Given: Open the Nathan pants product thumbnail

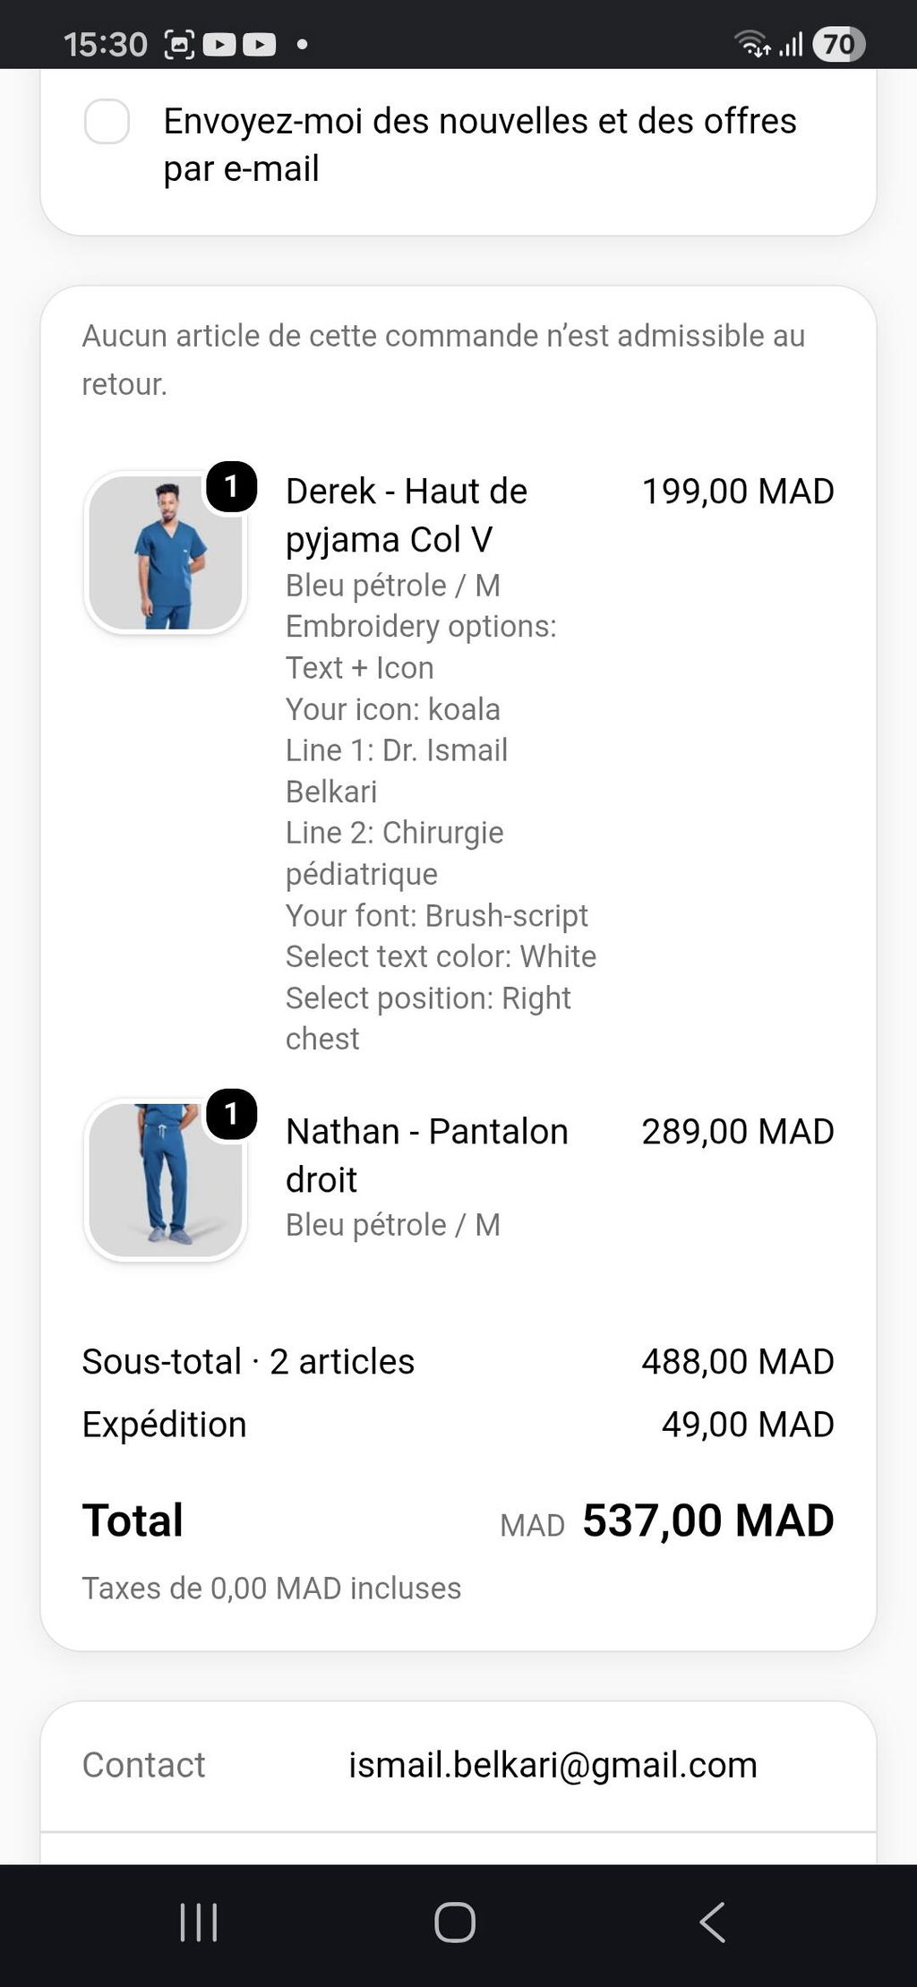Looking at the screenshot, I should tap(166, 1179).
